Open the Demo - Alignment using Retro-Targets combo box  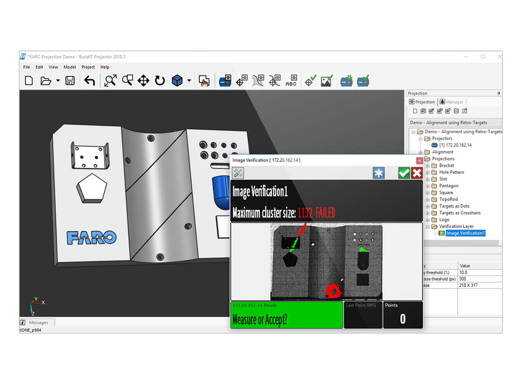point(455,122)
